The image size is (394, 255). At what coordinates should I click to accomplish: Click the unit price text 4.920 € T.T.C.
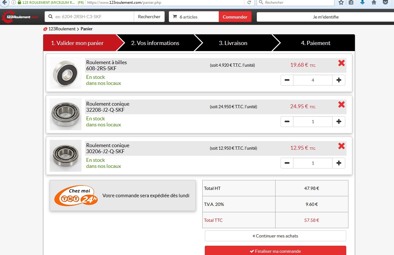(x=232, y=65)
